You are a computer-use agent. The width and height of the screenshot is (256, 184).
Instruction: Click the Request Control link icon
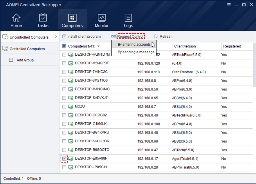(114, 36)
